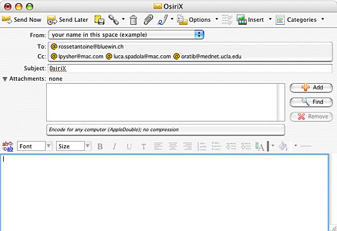Viewport: 337px width, 231px height.
Task: Select recipient rossetantoine@bluewin.ch
Action: click(87, 47)
